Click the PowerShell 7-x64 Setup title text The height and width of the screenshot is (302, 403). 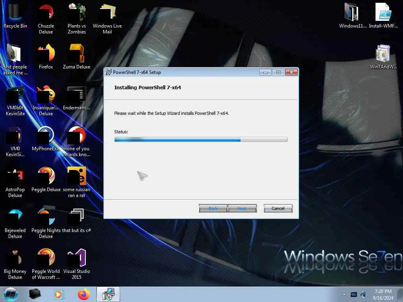[137, 72]
